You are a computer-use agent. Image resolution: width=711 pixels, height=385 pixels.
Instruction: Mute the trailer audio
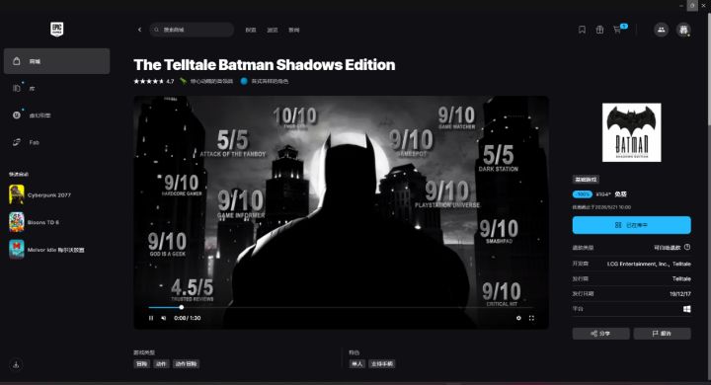pos(164,318)
